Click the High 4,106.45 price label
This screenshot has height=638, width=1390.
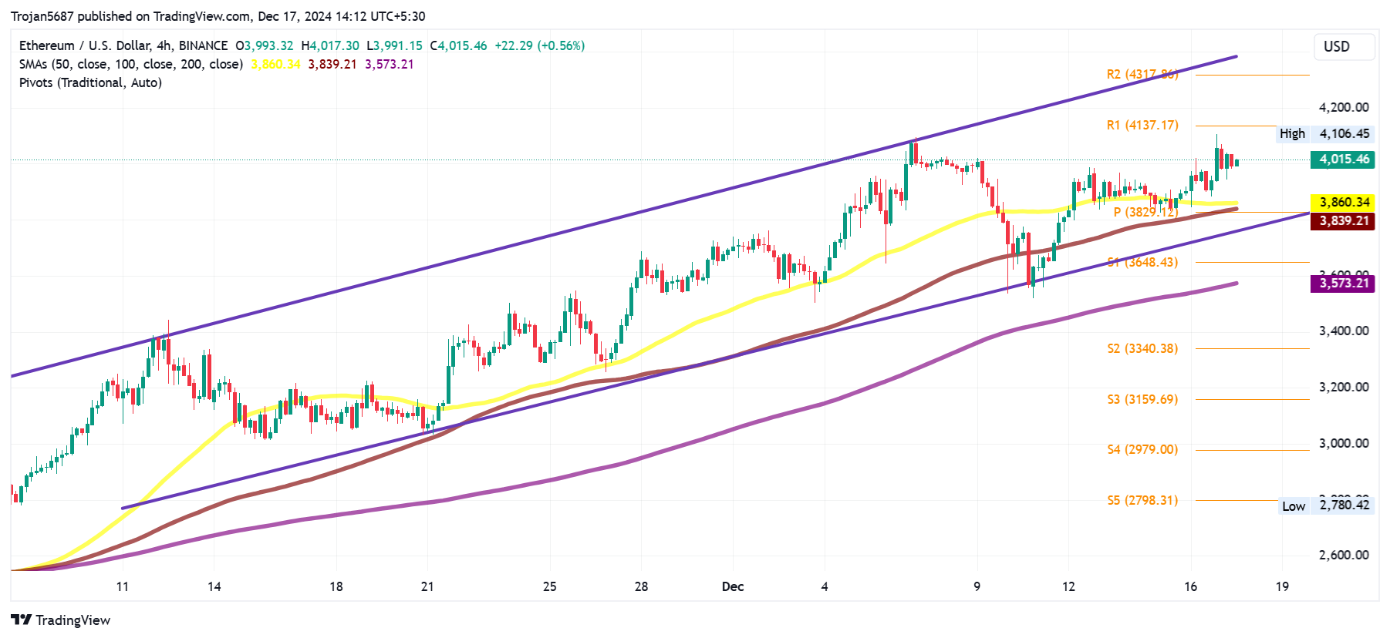tap(1324, 133)
